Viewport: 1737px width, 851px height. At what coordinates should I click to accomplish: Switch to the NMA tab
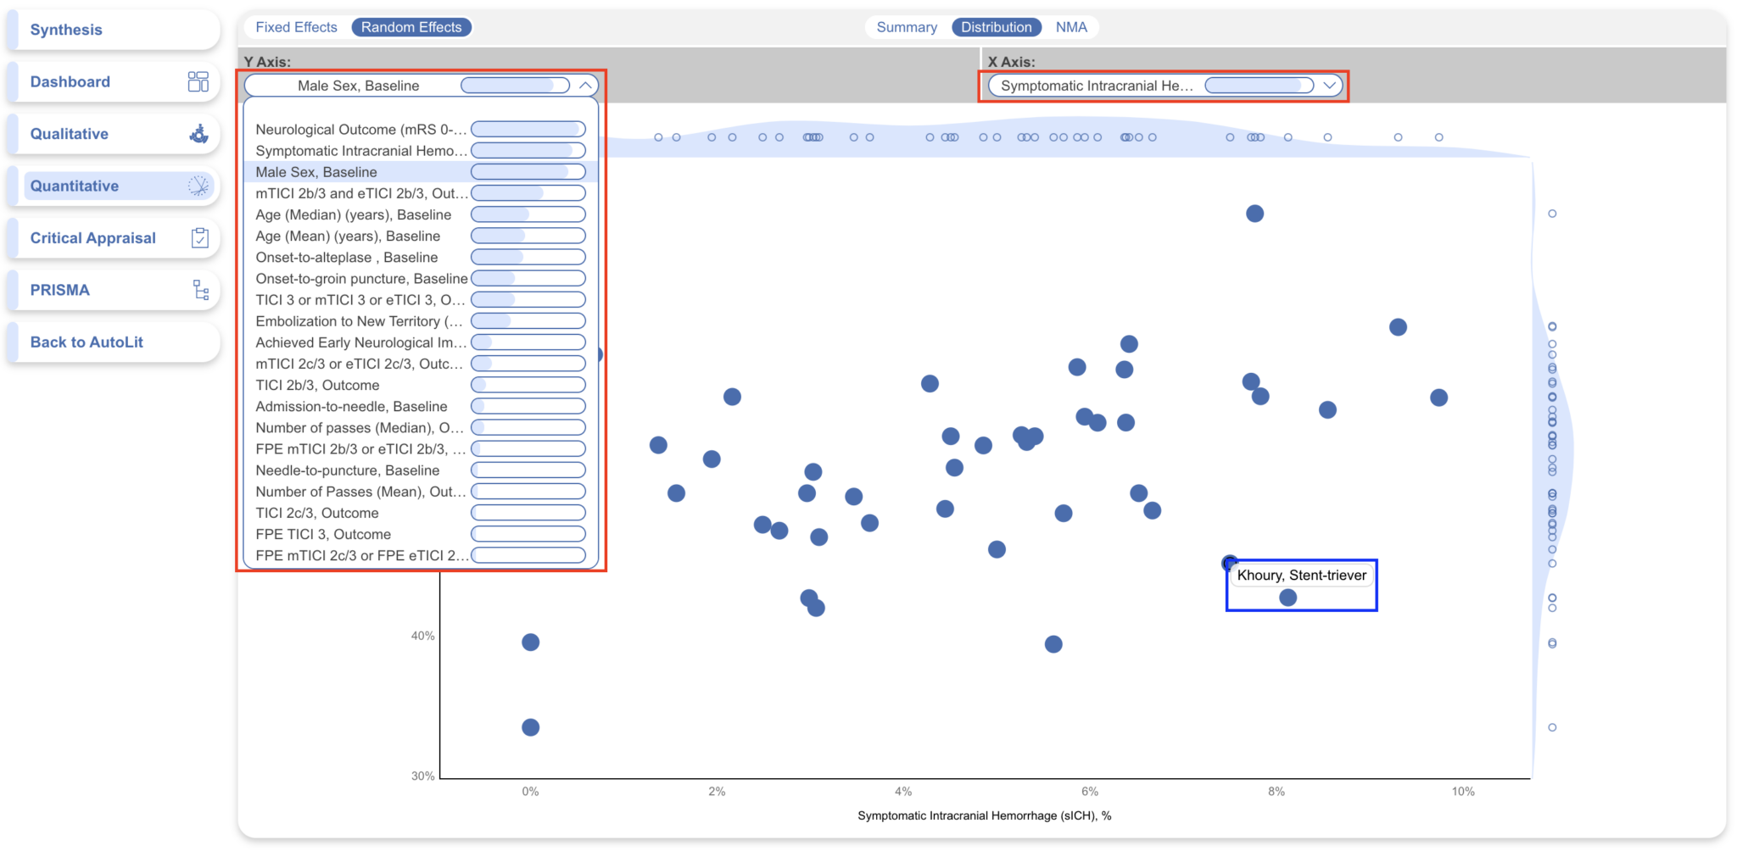[1071, 26]
